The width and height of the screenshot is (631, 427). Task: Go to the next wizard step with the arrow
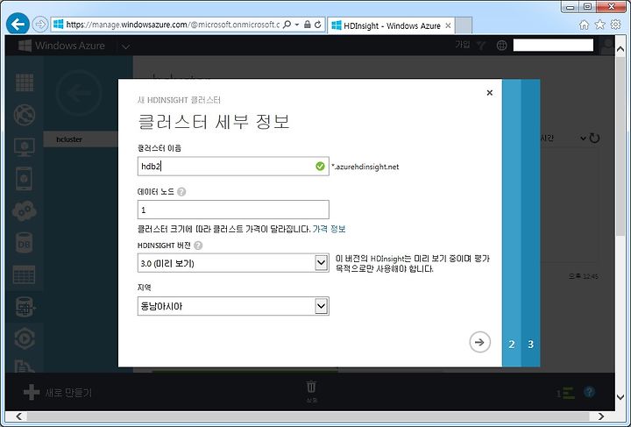tap(479, 342)
